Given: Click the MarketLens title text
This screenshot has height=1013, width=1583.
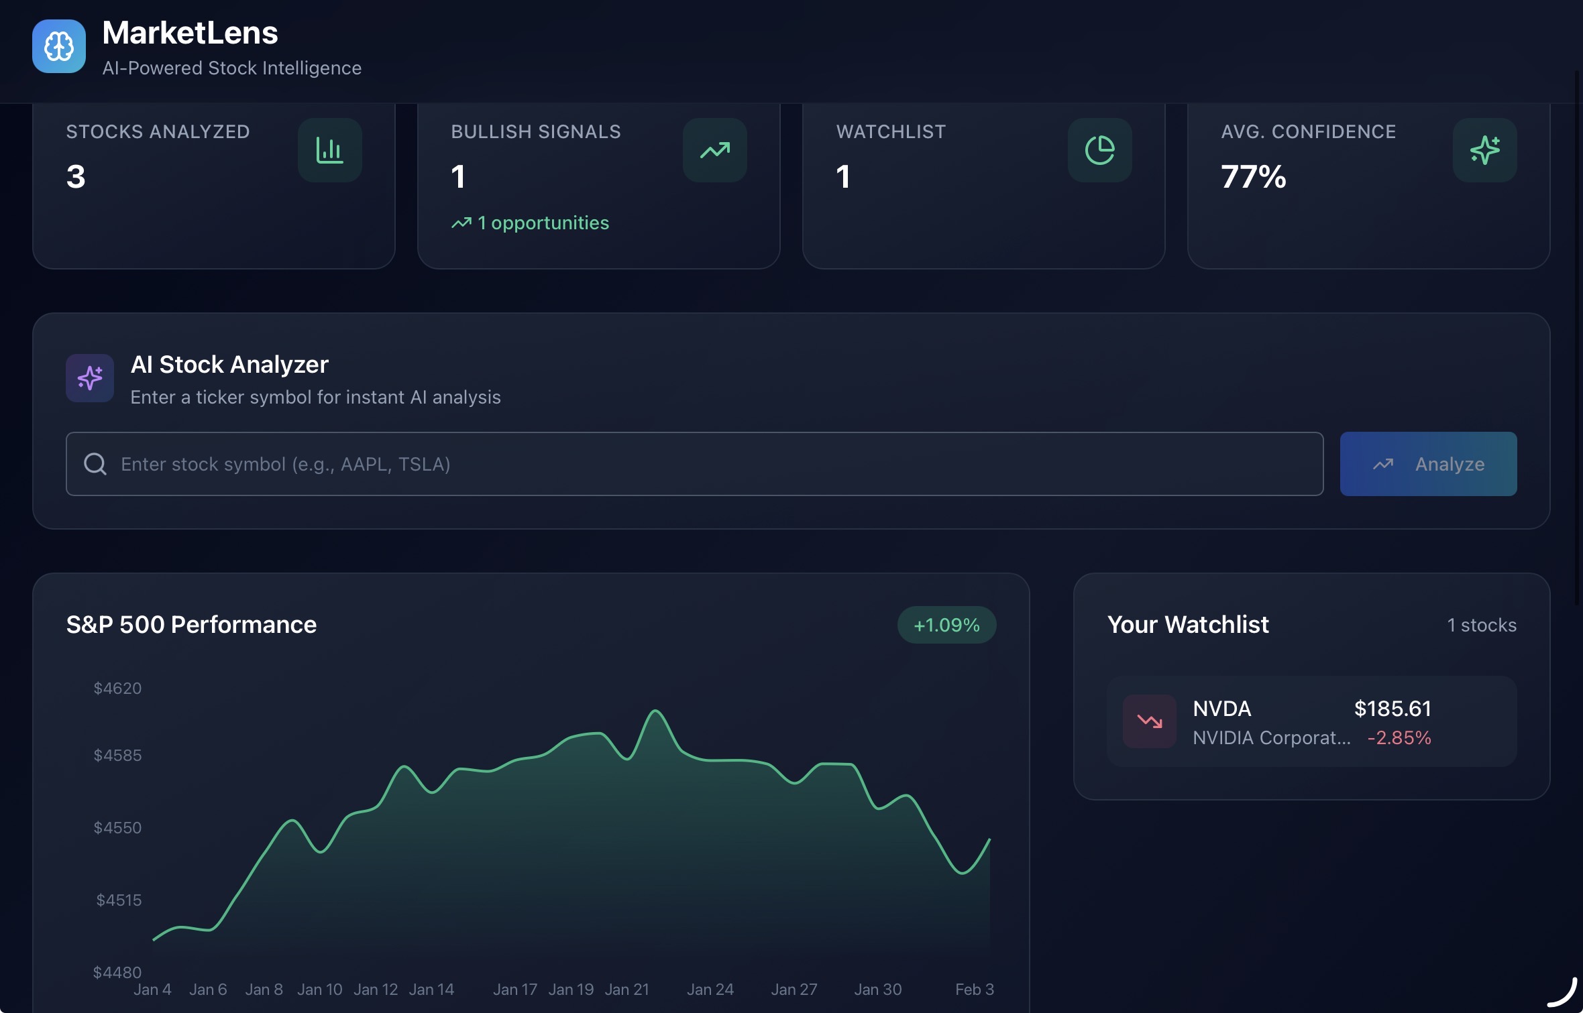Looking at the screenshot, I should [x=190, y=33].
